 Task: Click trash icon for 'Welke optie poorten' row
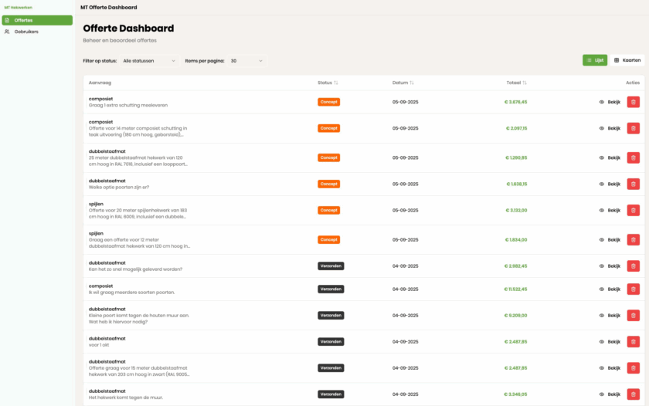pyautogui.click(x=633, y=184)
